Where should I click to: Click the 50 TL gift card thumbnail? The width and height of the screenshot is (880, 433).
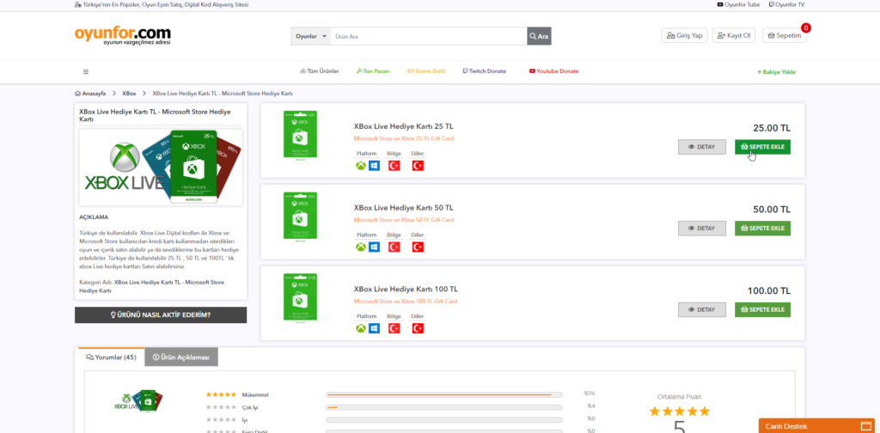coord(300,216)
